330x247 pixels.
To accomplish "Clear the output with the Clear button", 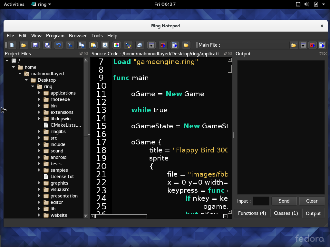I will 312,201.
